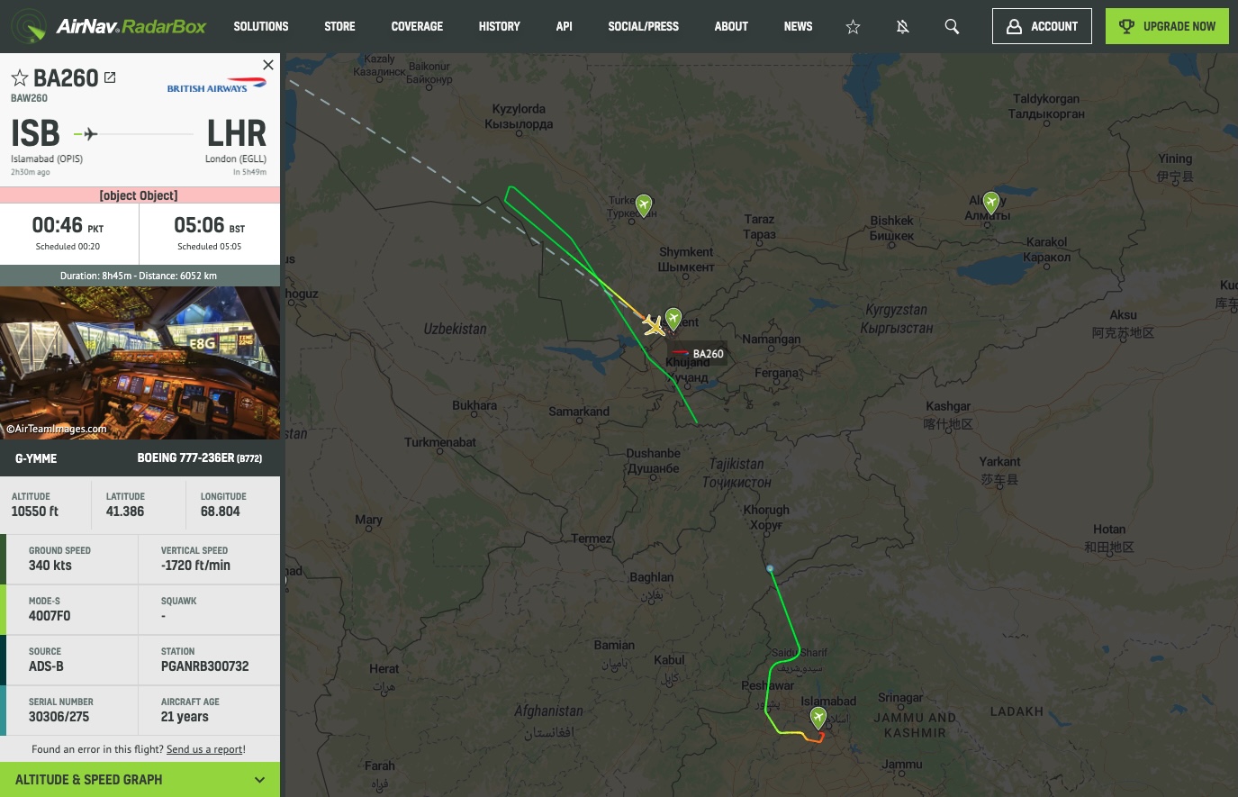Open the STORE menu item
The width and height of the screenshot is (1238, 797).
pos(339,26)
